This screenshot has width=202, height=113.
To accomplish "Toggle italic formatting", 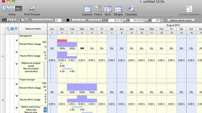I will [x=79, y=20].
